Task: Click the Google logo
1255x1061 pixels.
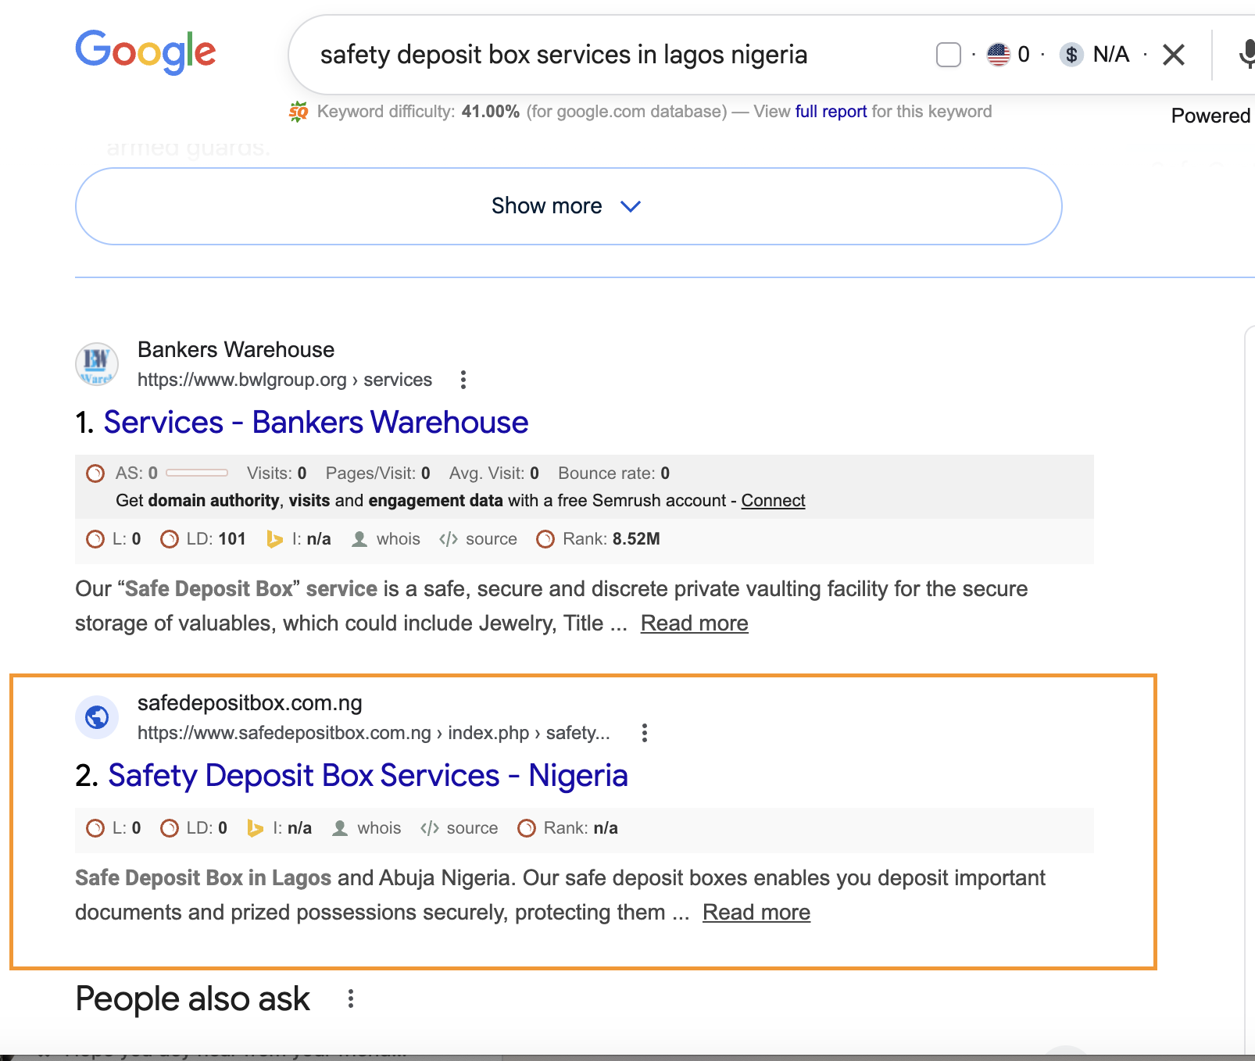Action: [145, 52]
